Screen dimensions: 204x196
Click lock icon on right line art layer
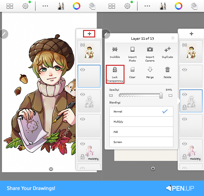point(184,107)
